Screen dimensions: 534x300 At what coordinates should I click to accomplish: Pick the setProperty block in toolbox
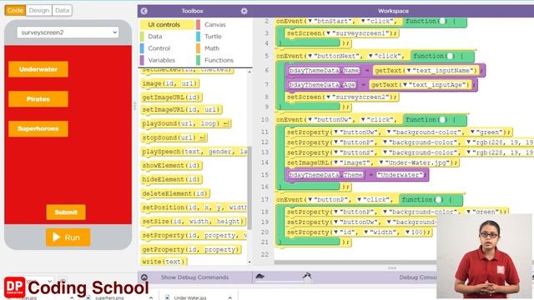(x=194, y=235)
